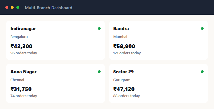The image size is (214, 109).
Task: Click the ₹42,300 revenue figure
Action: pyautogui.click(x=21, y=46)
